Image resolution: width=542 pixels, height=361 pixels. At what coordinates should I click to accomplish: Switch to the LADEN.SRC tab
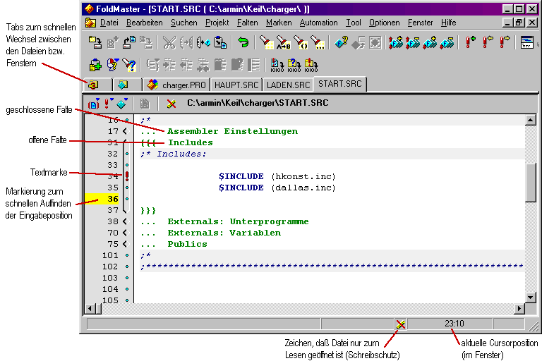[x=288, y=85]
